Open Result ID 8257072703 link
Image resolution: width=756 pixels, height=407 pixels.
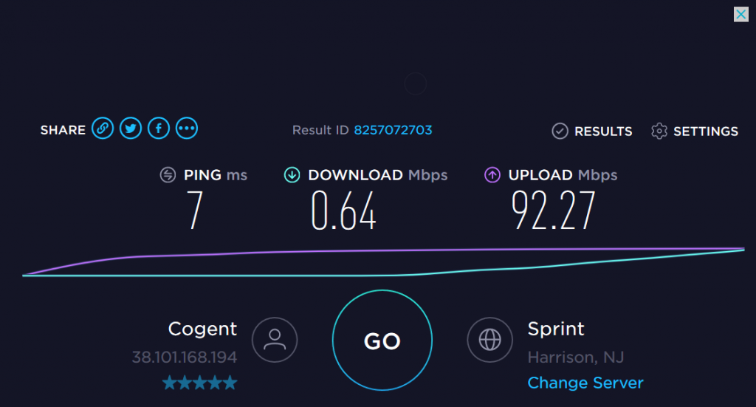tap(393, 130)
